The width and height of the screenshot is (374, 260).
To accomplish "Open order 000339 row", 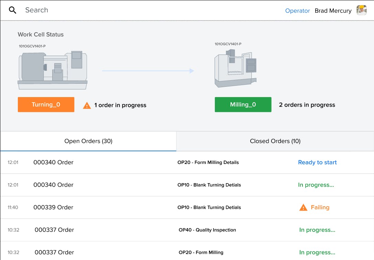I will tap(53, 208).
